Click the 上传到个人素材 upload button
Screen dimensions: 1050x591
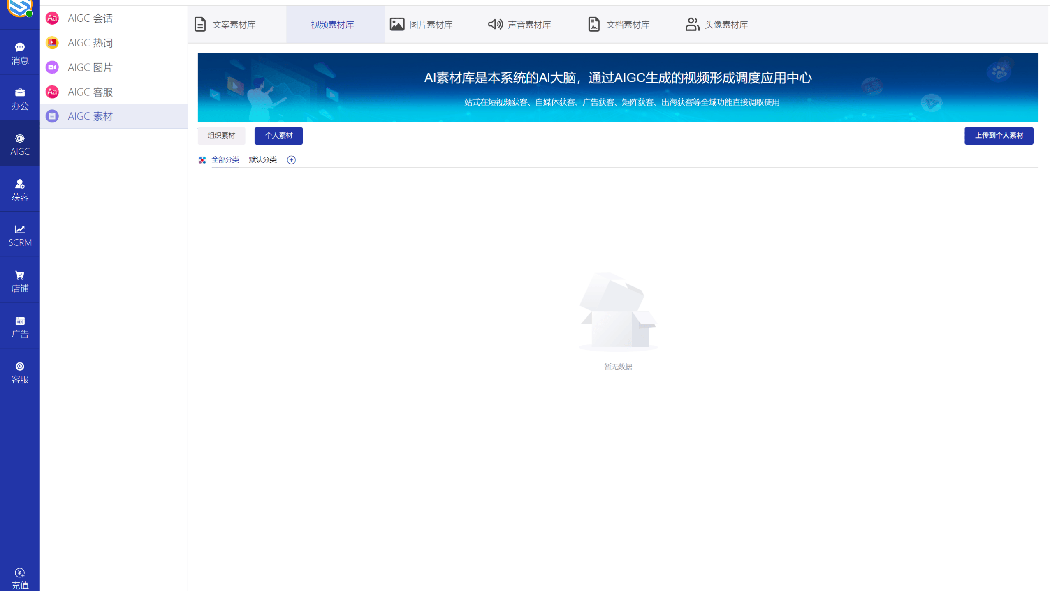point(998,136)
